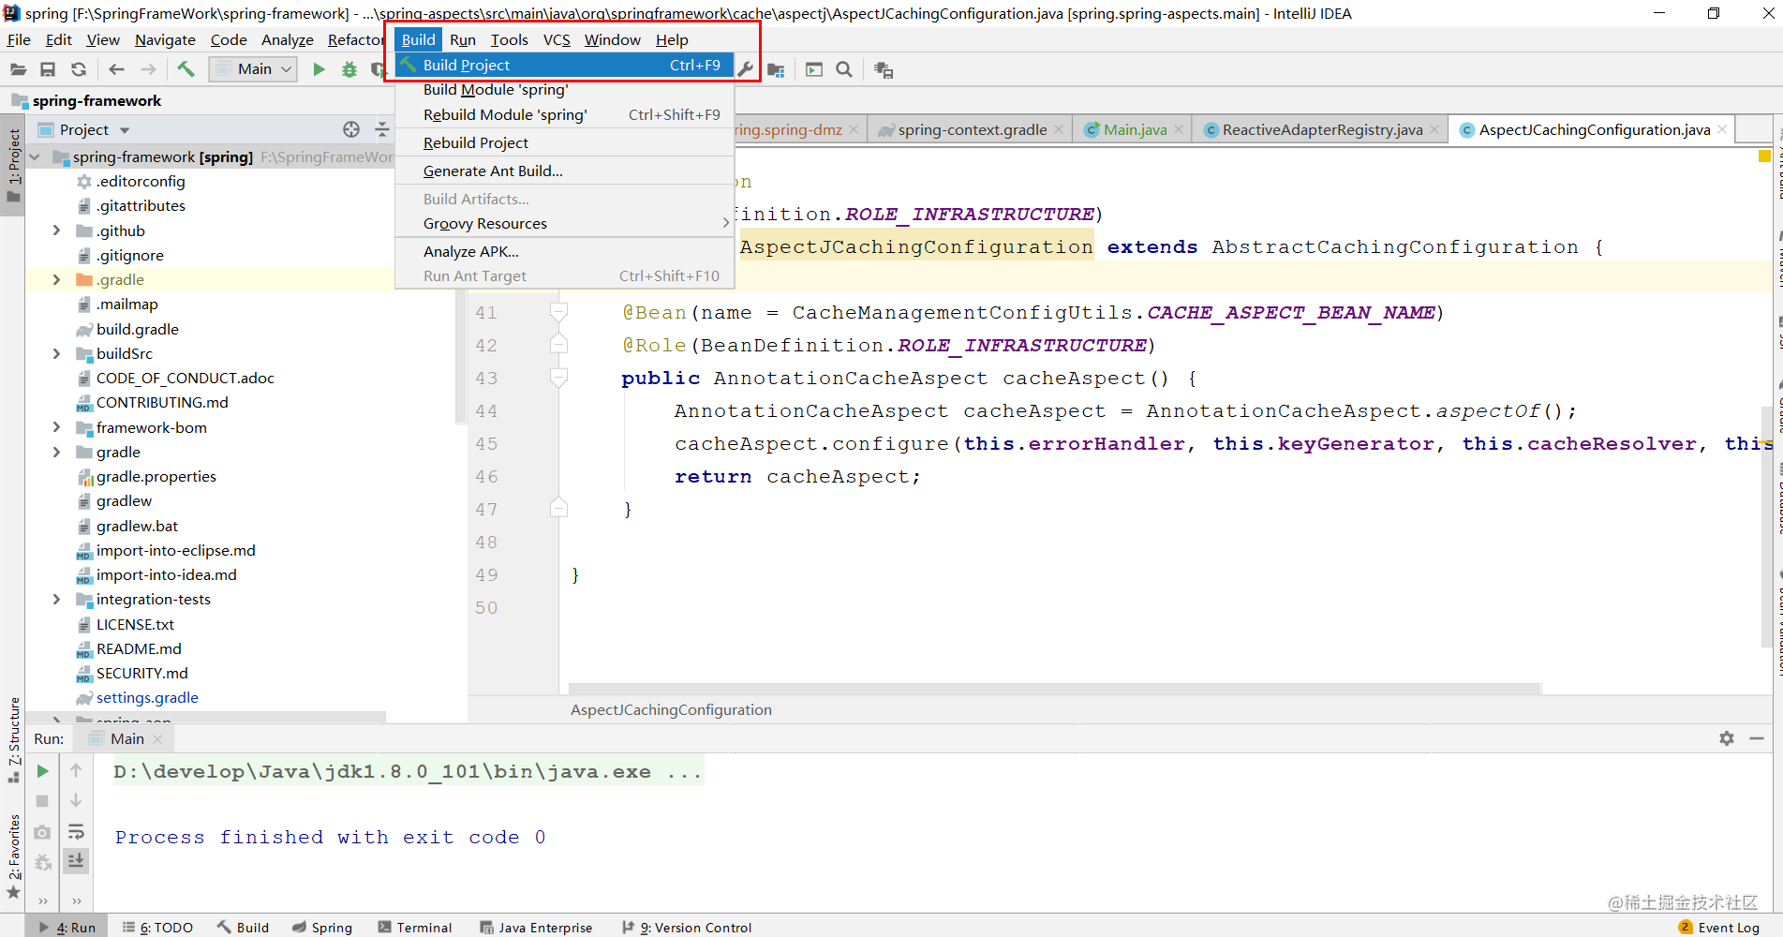Open Java Enterprise tool window
This screenshot has height=937, width=1783.
point(537,928)
